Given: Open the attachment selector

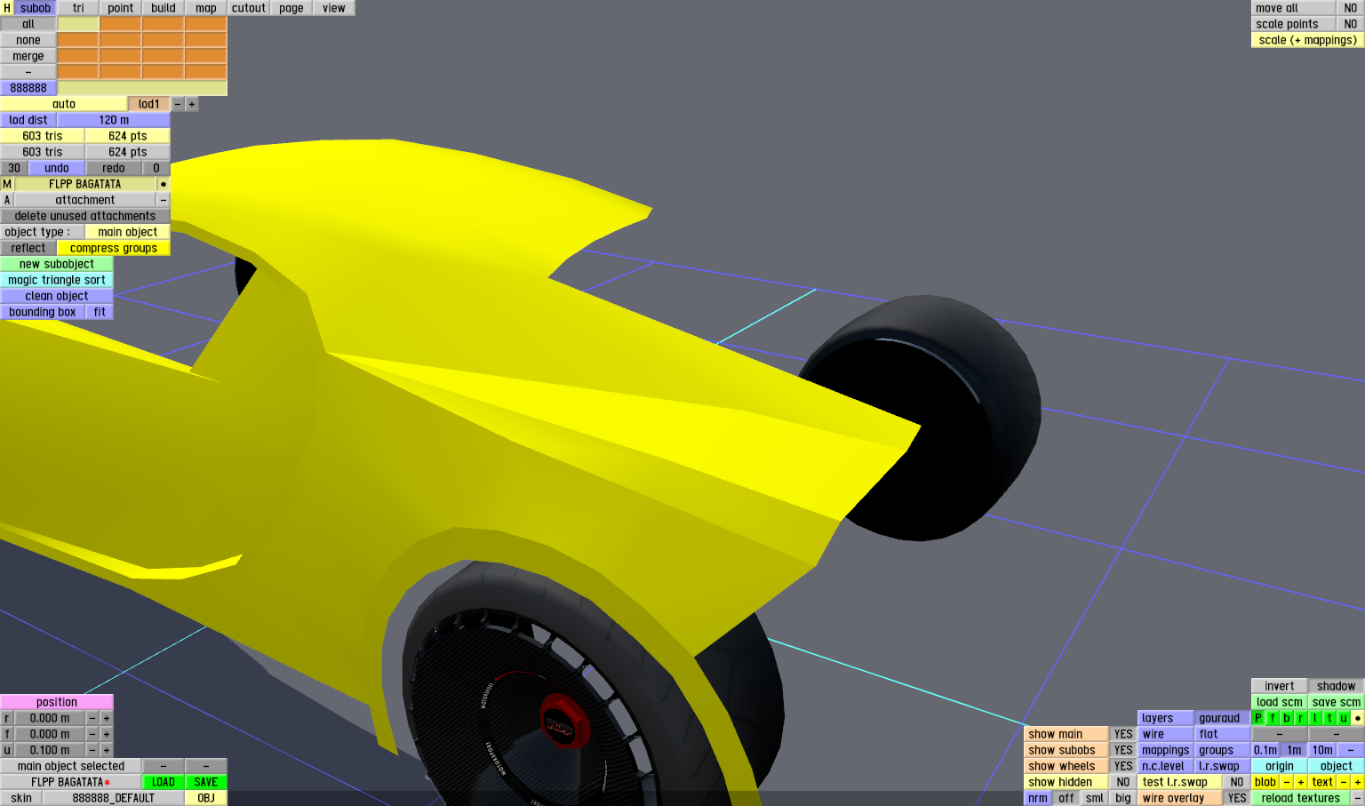Looking at the screenshot, I should tap(85, 200).
